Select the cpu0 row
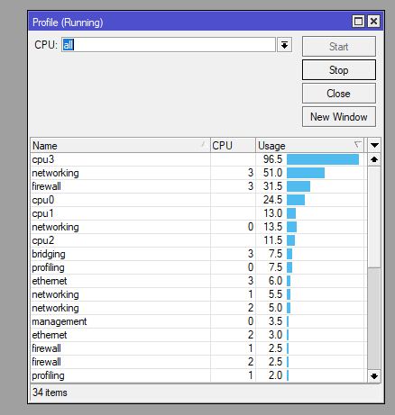 [x=197, y=200]
